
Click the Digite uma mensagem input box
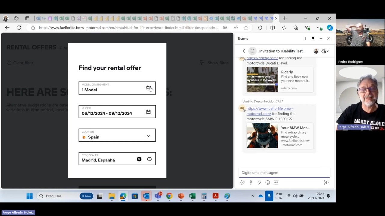[284, 172]
